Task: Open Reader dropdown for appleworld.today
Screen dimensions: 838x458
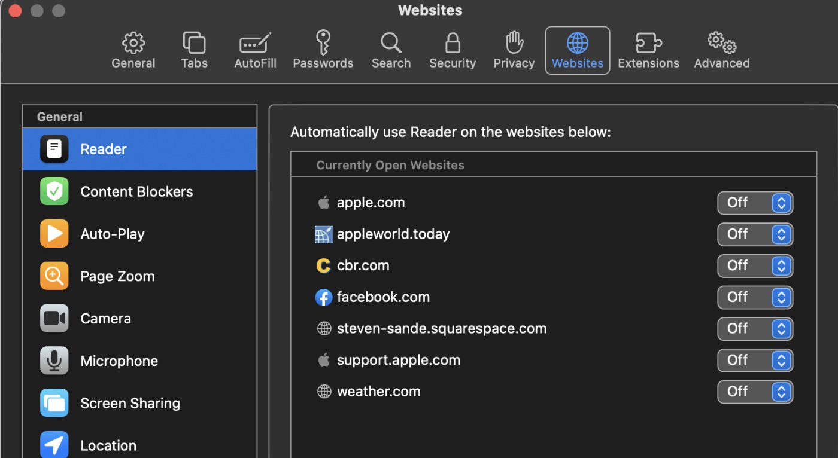Action: (755, 234)
